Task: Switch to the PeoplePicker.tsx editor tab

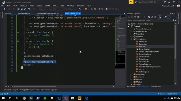Action: pos(24,13)
